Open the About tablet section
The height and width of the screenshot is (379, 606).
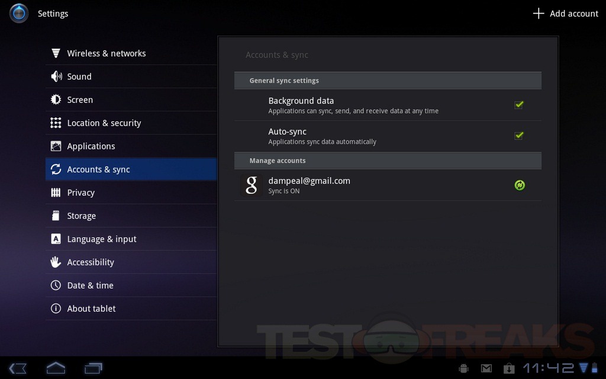[x=91, y=309]
